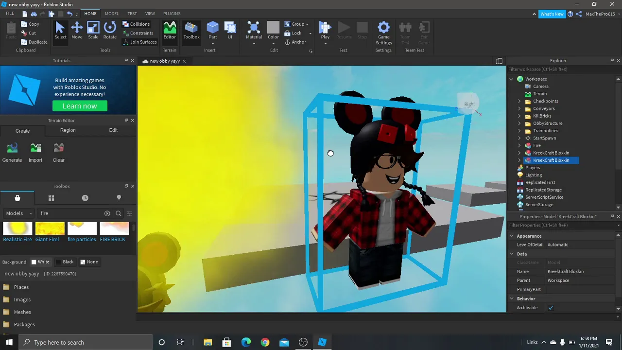Expand the Checkpoints folder
This screenshot has width=622, height=350.
click(x=519, y=101)
